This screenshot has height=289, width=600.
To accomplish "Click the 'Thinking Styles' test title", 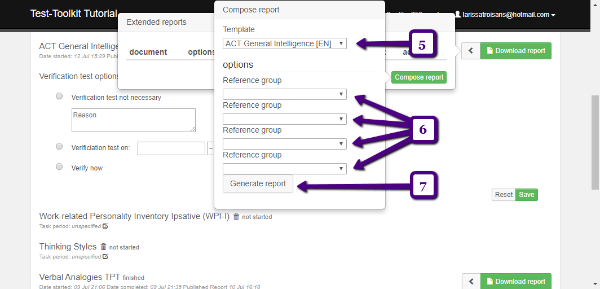I will pos(68,247).
